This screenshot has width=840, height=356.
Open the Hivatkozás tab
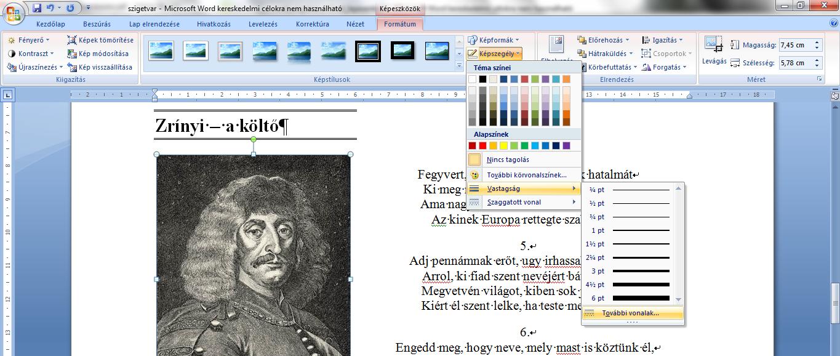pyautogui.click(x=214, y=25)
